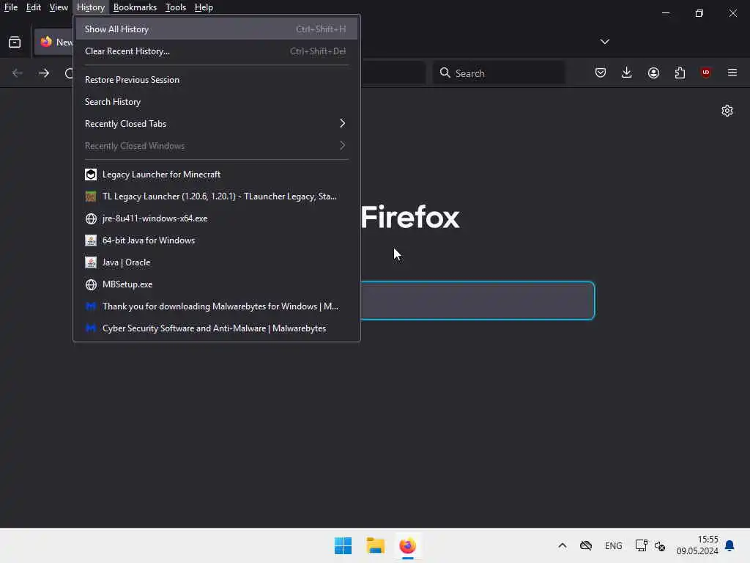This screenshot has height=563, width=750.
Task: Select the Firefox taskbar icon
Action: click(x=407, y=545)
